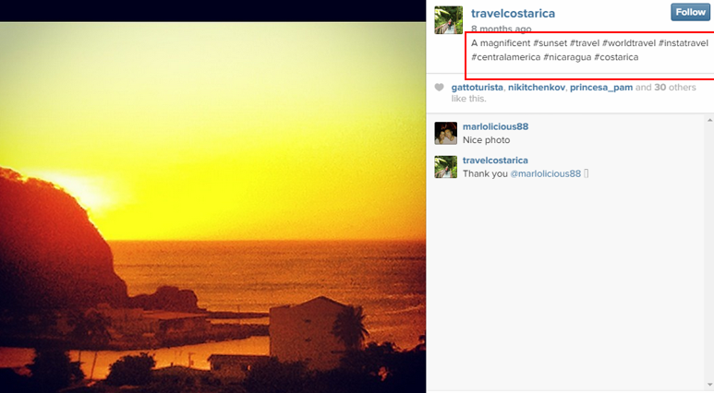The image size is (714, 393).
Task: Open princesa_pam liker profile
Action: (x=601, y=88)
